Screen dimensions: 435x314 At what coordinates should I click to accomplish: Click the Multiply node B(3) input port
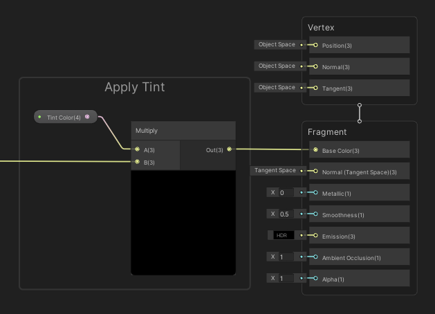coord(138,162)
